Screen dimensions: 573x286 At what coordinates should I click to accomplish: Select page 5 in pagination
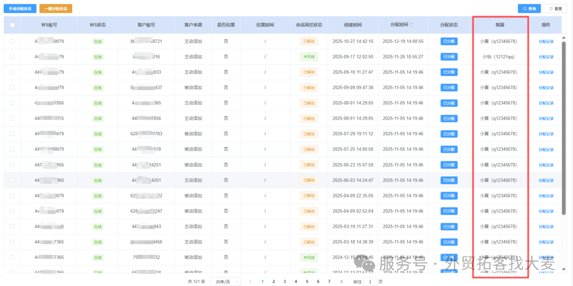[x=307, y=282]
